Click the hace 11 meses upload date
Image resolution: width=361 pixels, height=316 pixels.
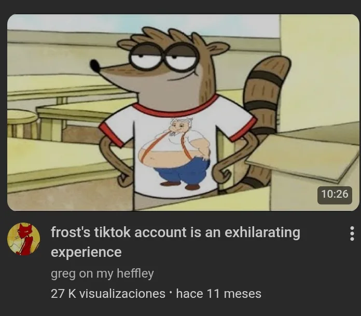tap(218, 294)
